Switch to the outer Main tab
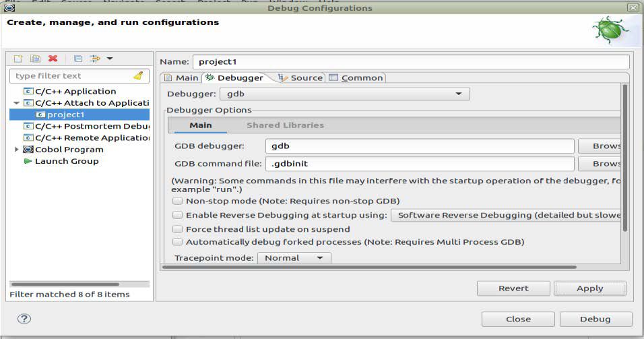The width and height of the screenshot is (644, 339). 181,78
